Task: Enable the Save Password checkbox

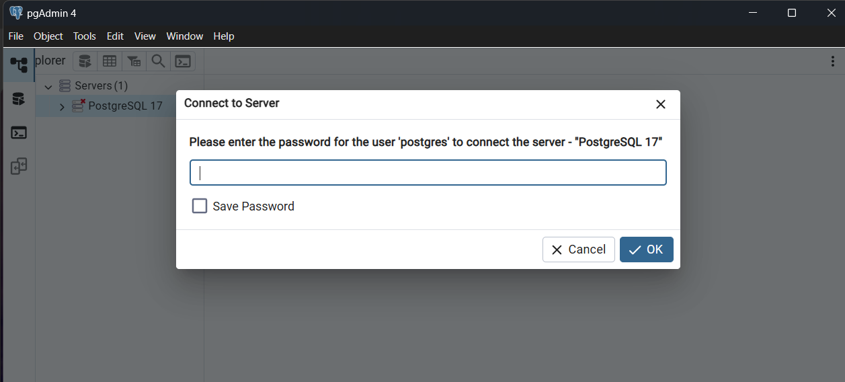Action: [x=200, y=206]
